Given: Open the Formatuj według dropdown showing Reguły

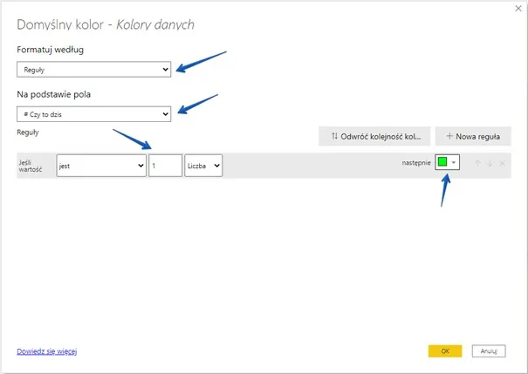Looking at the screenshot, I should pyautogui.click(x=94, y=69).
